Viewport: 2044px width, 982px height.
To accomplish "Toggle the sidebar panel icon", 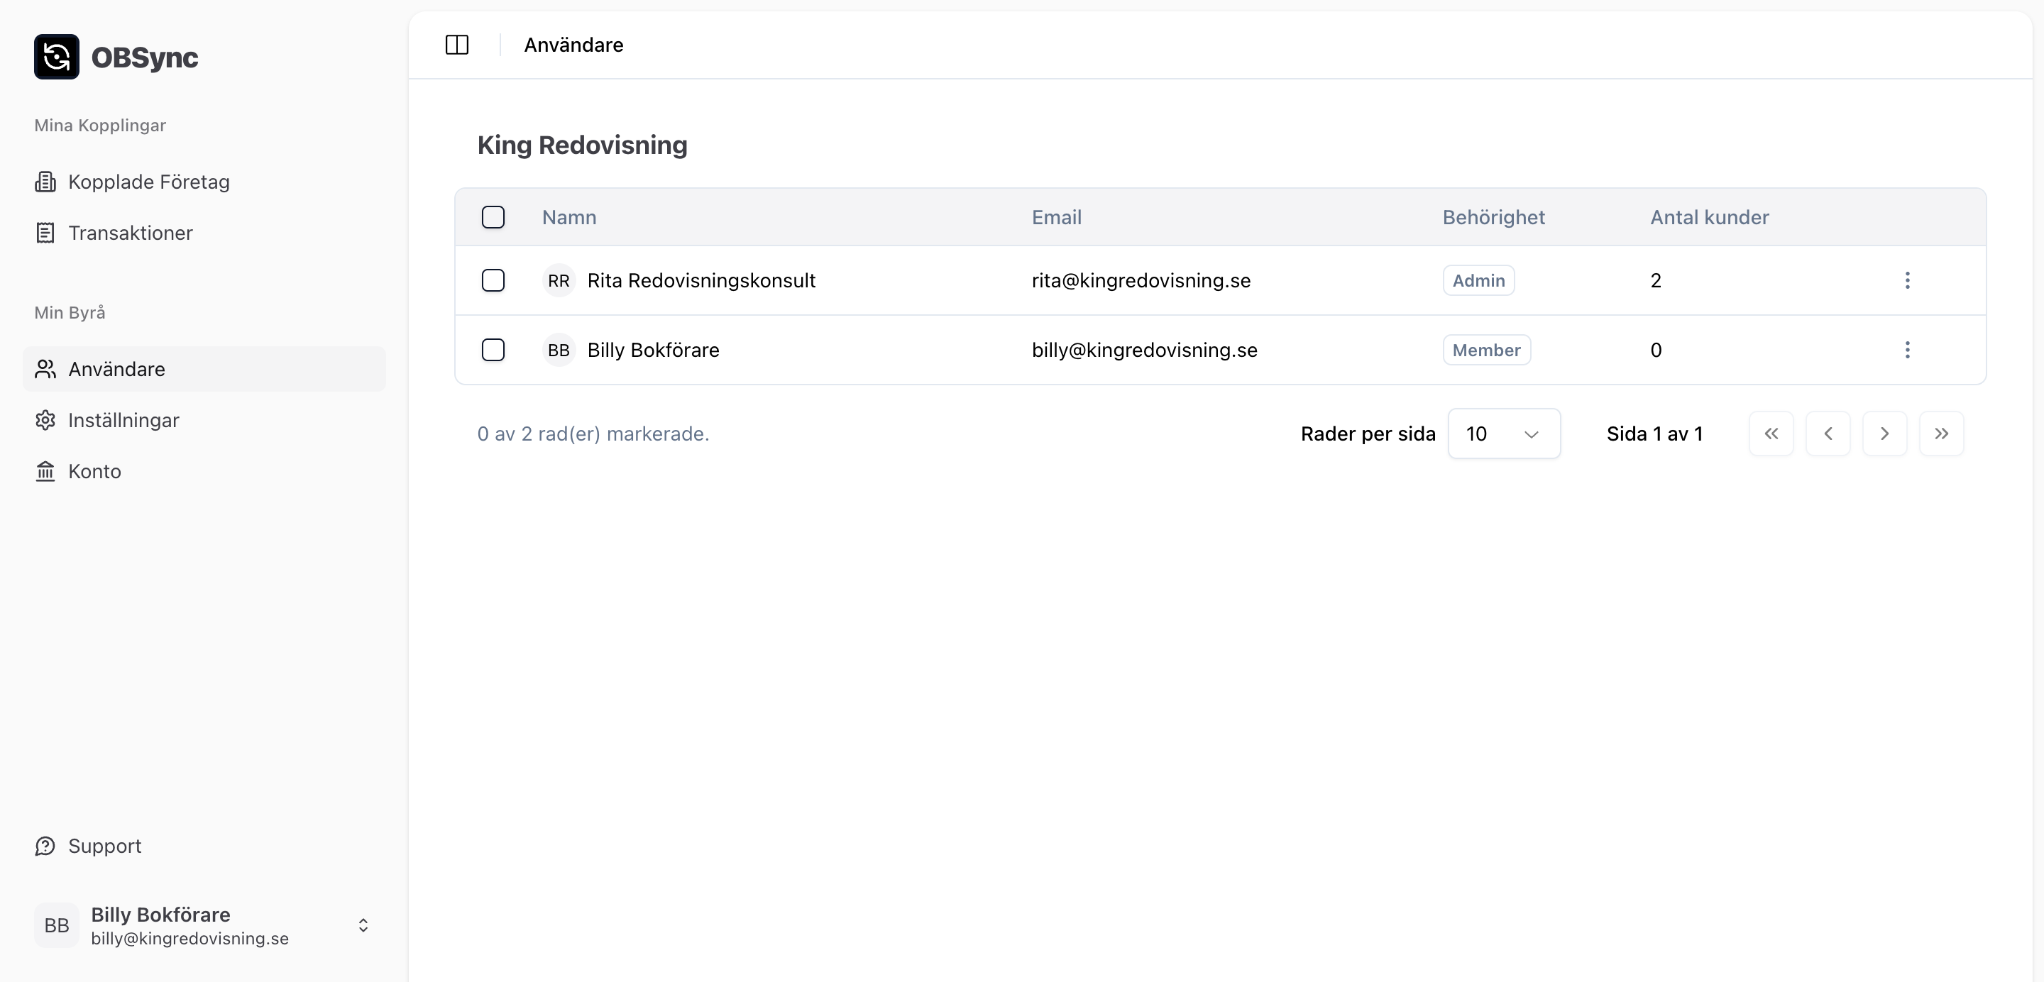I will (457, 45).
